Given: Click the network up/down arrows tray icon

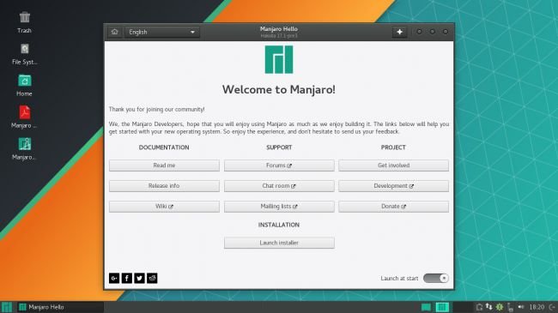Looking at the screenshot, I should tap(489, 307).
